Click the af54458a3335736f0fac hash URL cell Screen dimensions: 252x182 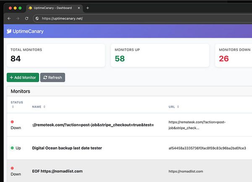(x=207, y=148)
